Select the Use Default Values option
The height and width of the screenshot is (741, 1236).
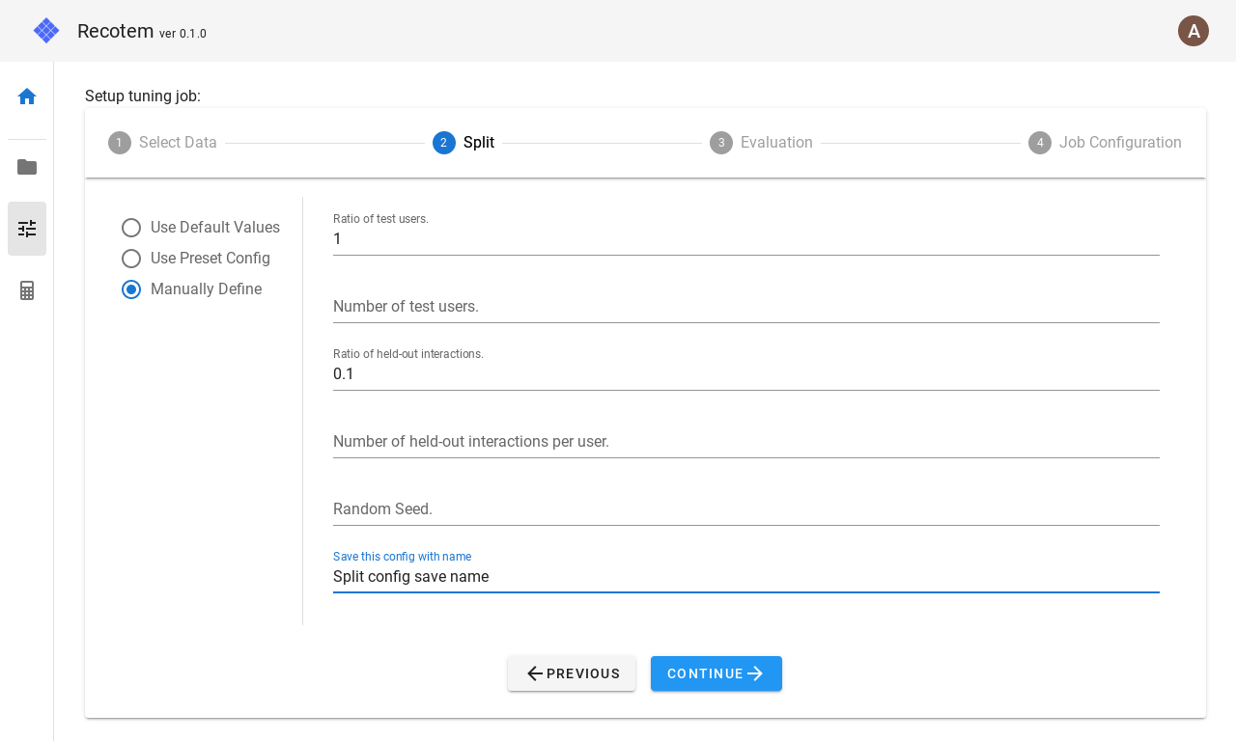click(x=131, y=228)
